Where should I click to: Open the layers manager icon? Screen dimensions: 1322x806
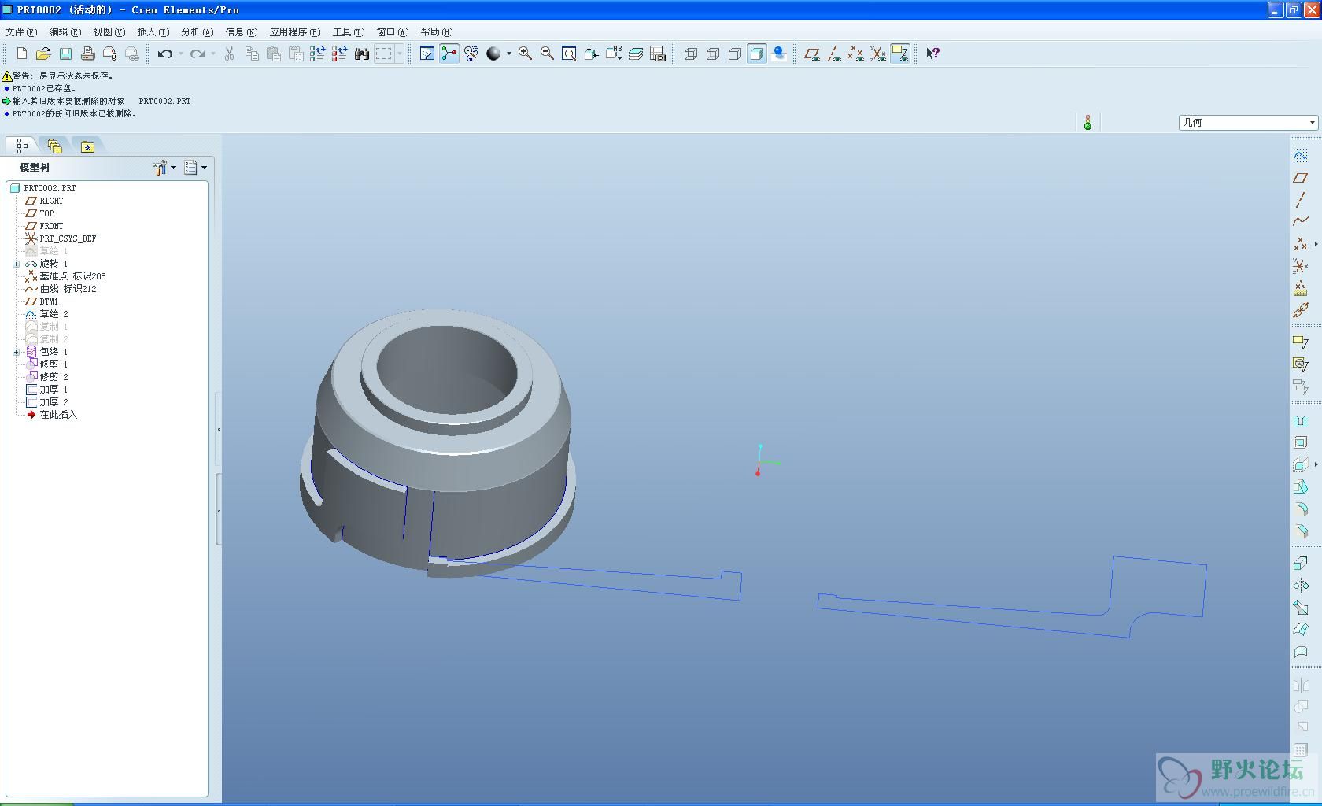(x=635, y=54)
